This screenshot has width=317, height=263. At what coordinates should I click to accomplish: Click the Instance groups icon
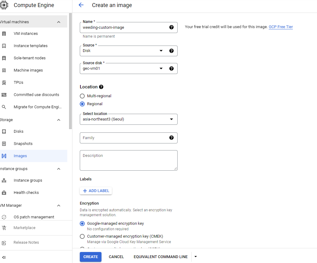point(4,180)
